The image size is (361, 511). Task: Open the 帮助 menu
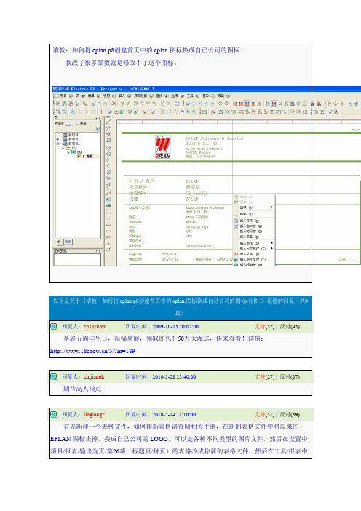click(x=223, y=95)
